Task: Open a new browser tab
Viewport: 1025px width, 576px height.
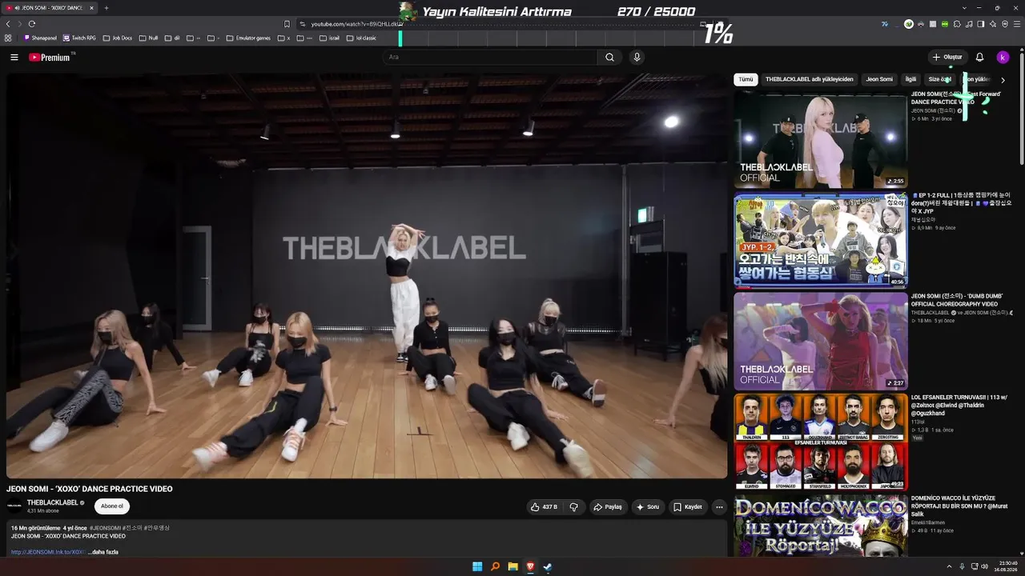Action: point(107,8)
